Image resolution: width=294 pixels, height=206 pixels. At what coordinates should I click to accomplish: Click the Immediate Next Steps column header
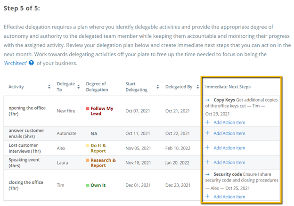point(228,87)
